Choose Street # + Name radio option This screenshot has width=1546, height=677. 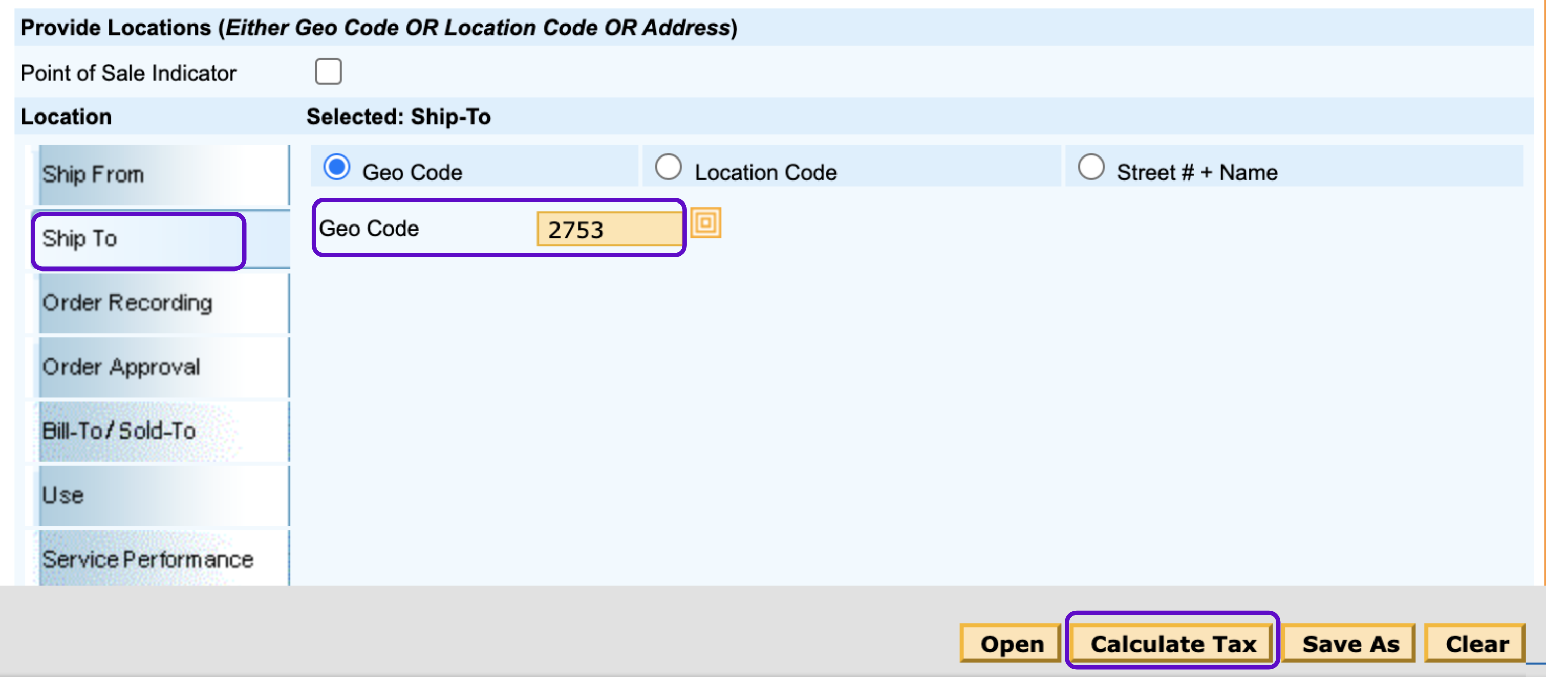1090,167
